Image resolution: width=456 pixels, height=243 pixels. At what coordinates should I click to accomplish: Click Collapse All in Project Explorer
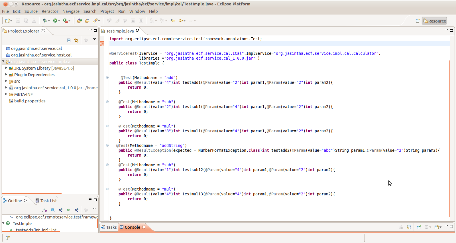68,40
